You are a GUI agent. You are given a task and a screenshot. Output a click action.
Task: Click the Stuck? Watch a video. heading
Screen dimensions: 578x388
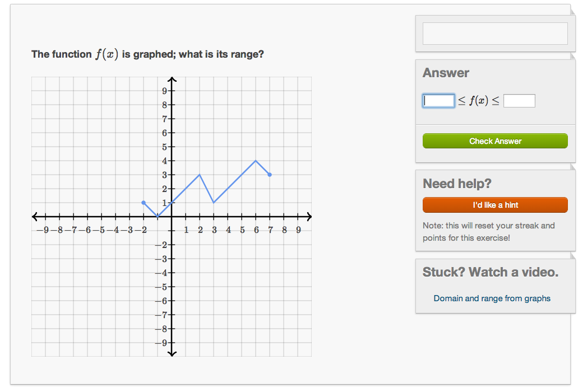pos(491,272)
